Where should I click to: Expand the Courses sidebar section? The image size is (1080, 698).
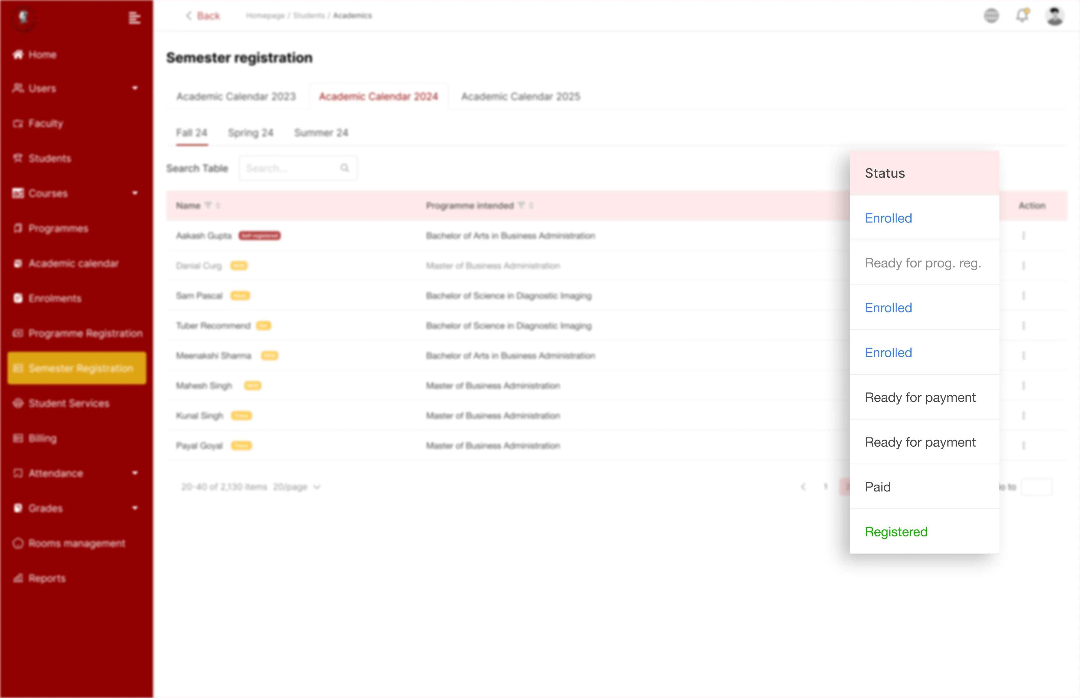click(135, 193)
